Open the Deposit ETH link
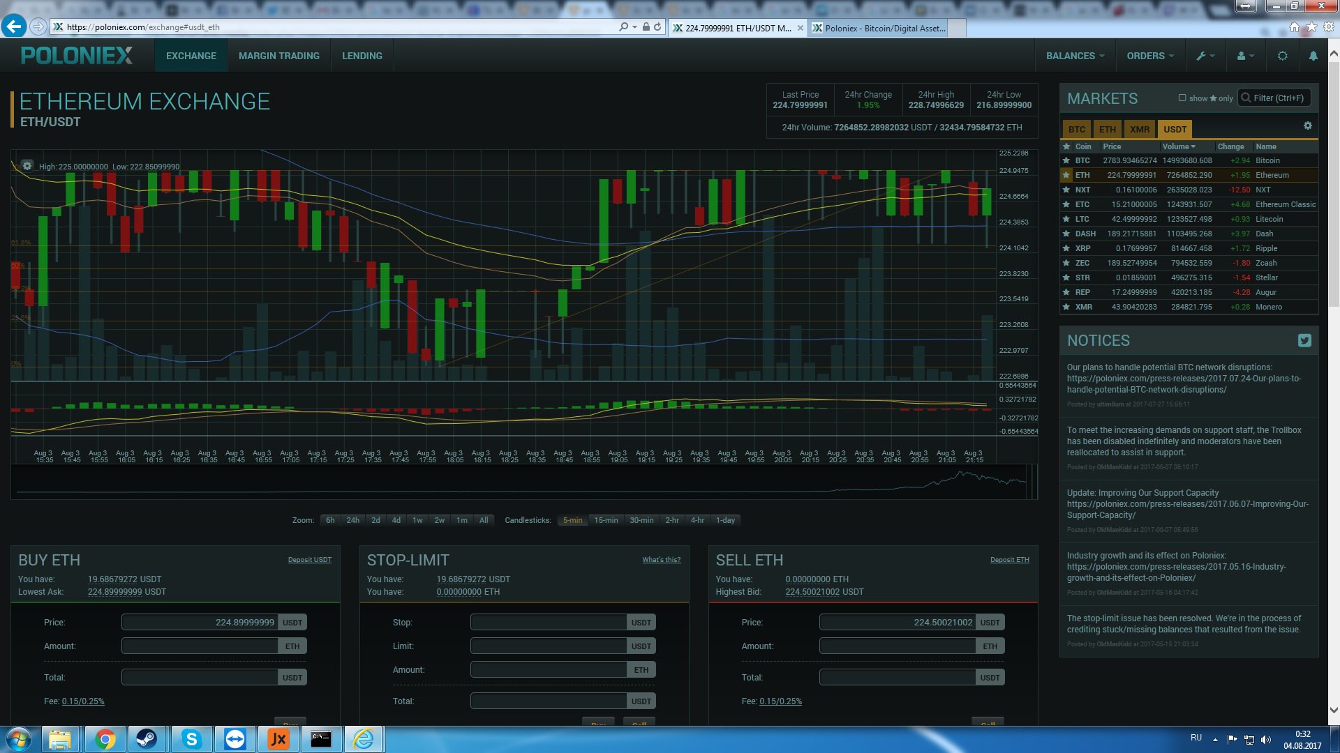Screen dimensions: 1340x753 point(1009,560)
